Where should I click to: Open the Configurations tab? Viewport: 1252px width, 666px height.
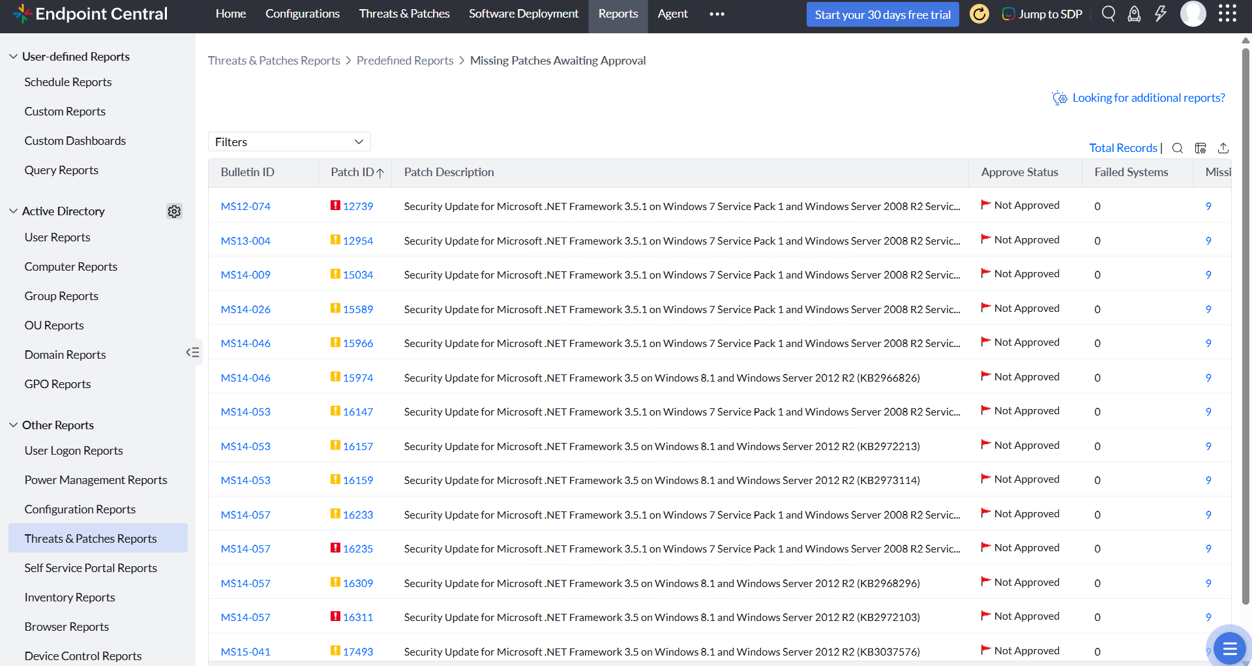point(303,14)
